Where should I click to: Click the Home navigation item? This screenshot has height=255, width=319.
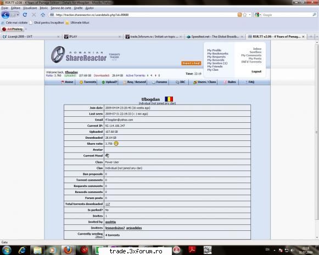tap(67, 82)
